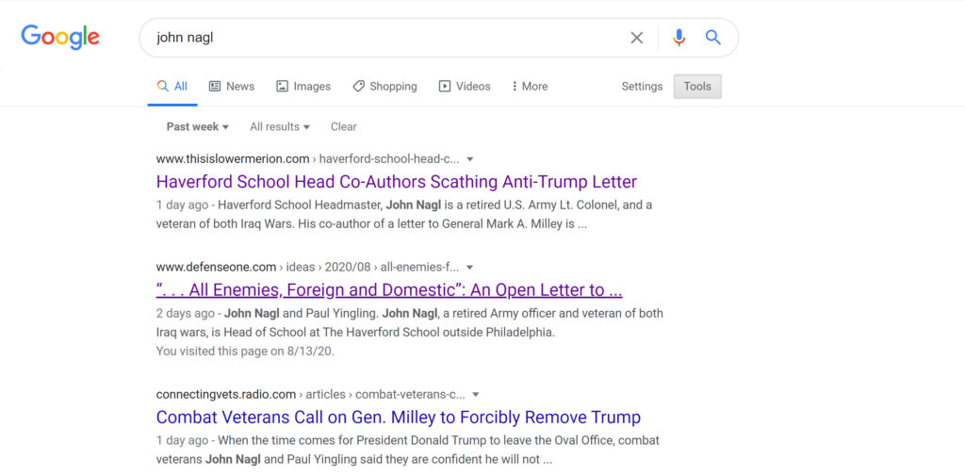Viewport: 965px width, 476px height.
Task: Open 'Combat Veterans Call on Gen. Milley' result
Action: coord(399,417)
